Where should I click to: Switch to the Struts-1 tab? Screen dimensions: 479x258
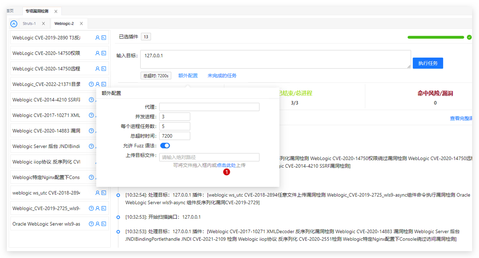tap(29, 24)
